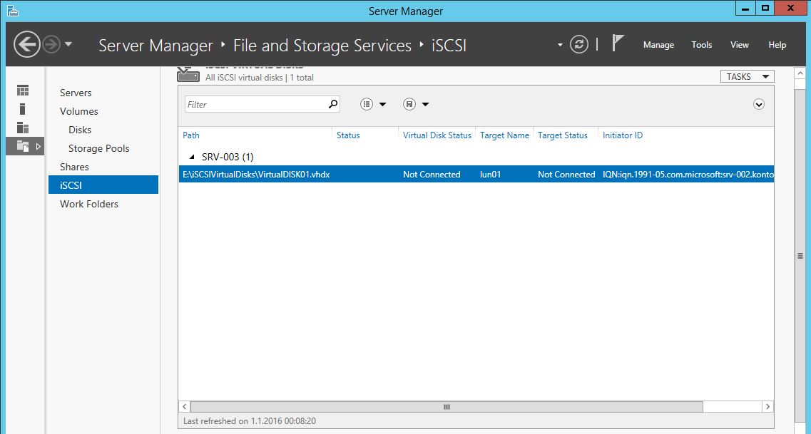Sort by Target Status column header
Screen dimensions: 811x434
tap(563, 135)
